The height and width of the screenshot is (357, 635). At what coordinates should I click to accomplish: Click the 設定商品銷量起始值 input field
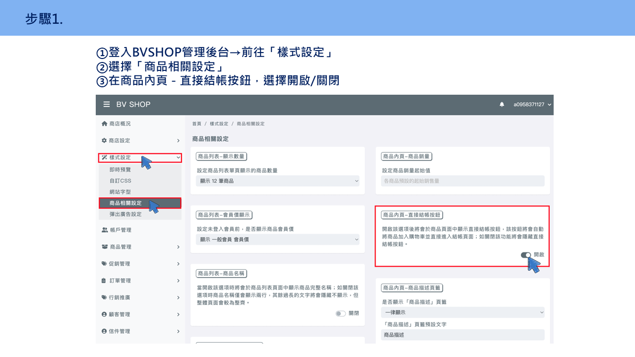pyautogui.click(x=463, y=181)
